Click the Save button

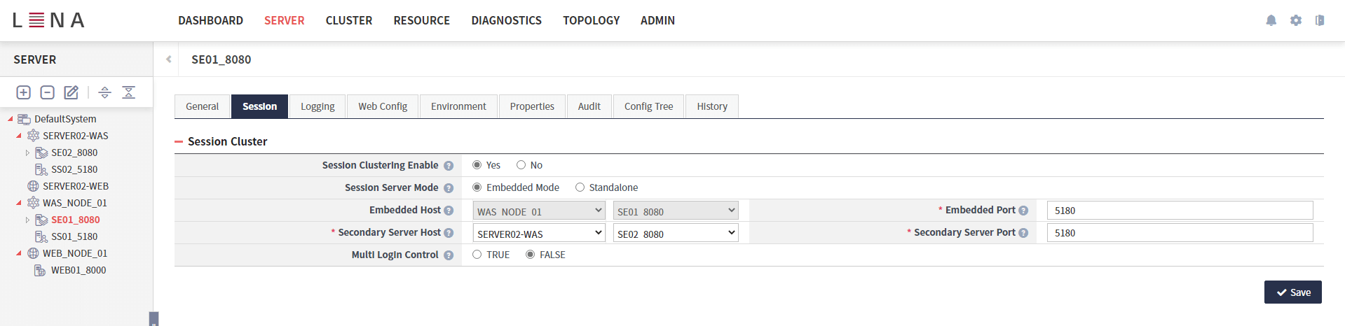[1292, 292]
